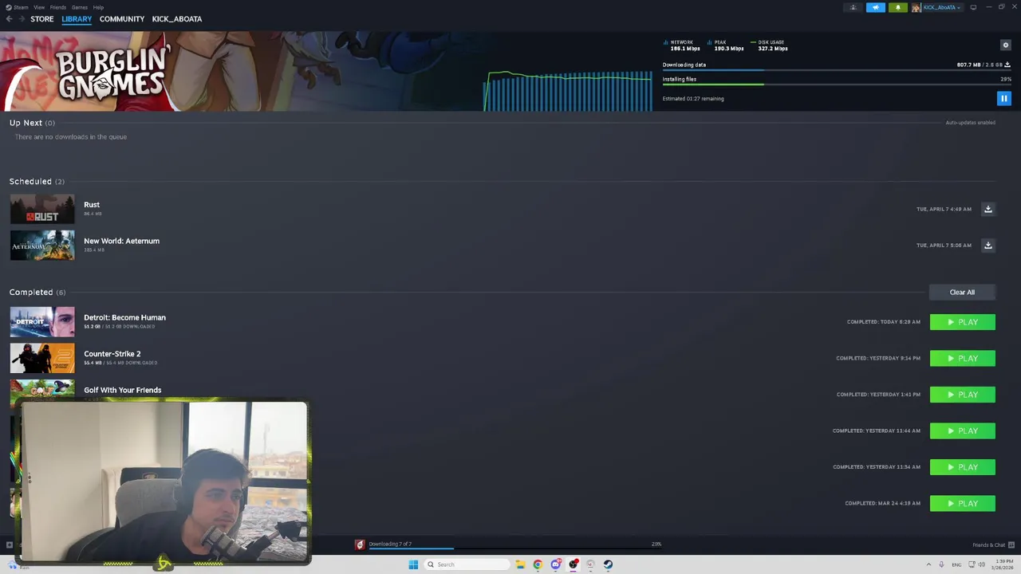Click Estimated 01:27 remaining text

(x=693, y=99)
